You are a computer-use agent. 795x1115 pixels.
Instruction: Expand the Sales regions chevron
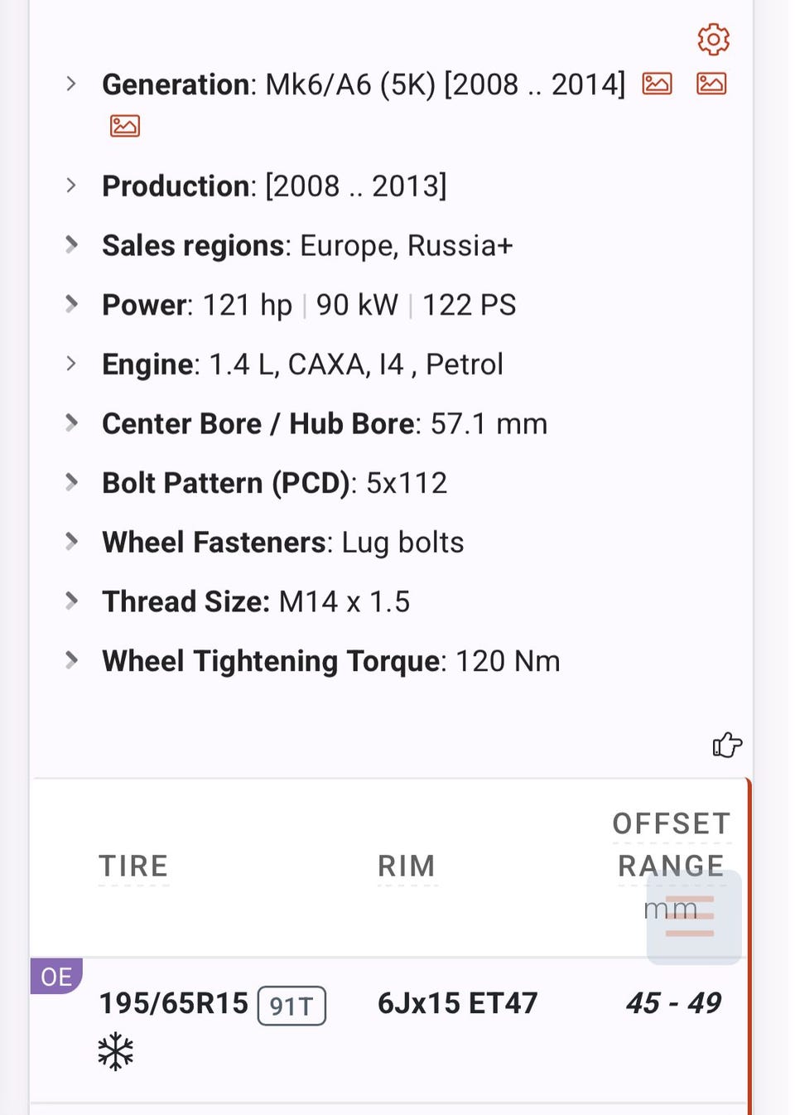[72, 245]
